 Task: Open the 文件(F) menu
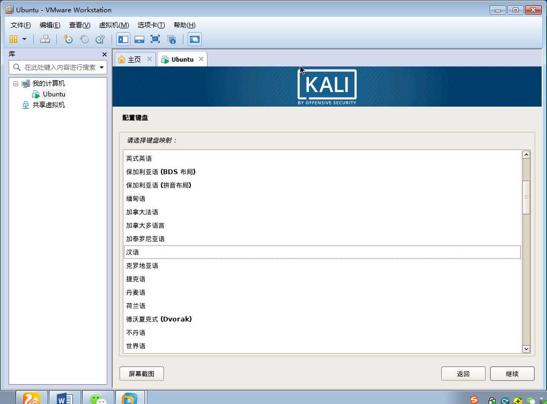(20, 25)
